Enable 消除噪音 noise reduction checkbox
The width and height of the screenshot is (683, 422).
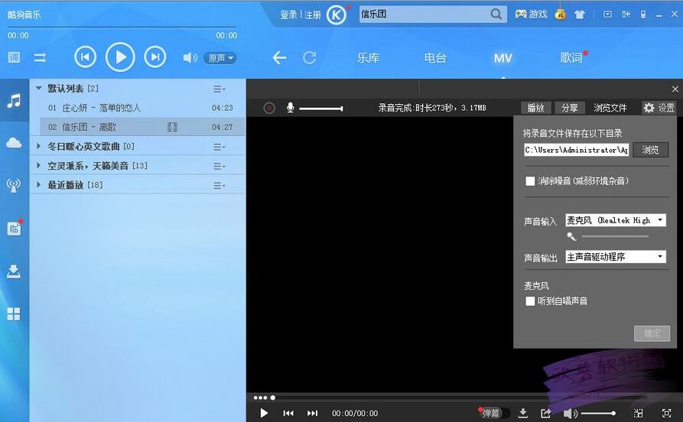[x=530, y=181]
